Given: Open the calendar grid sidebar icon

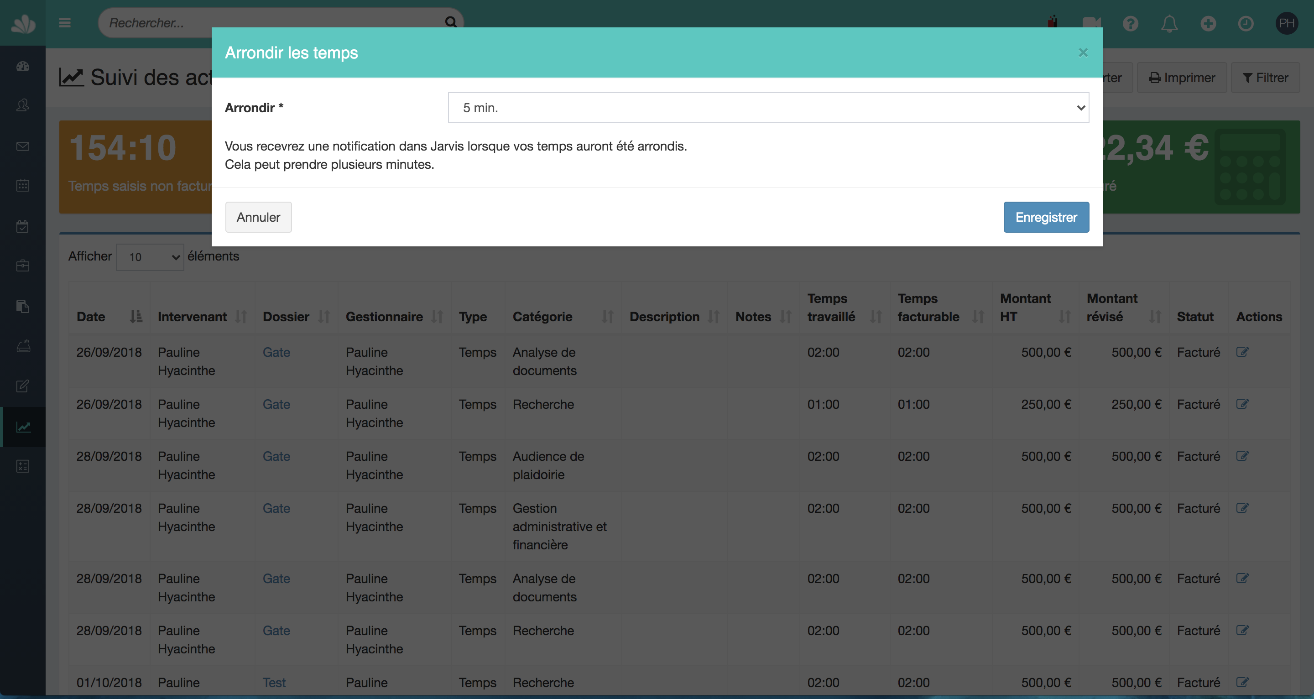Looking at the screenshot, I should click(x=23, y=185).
